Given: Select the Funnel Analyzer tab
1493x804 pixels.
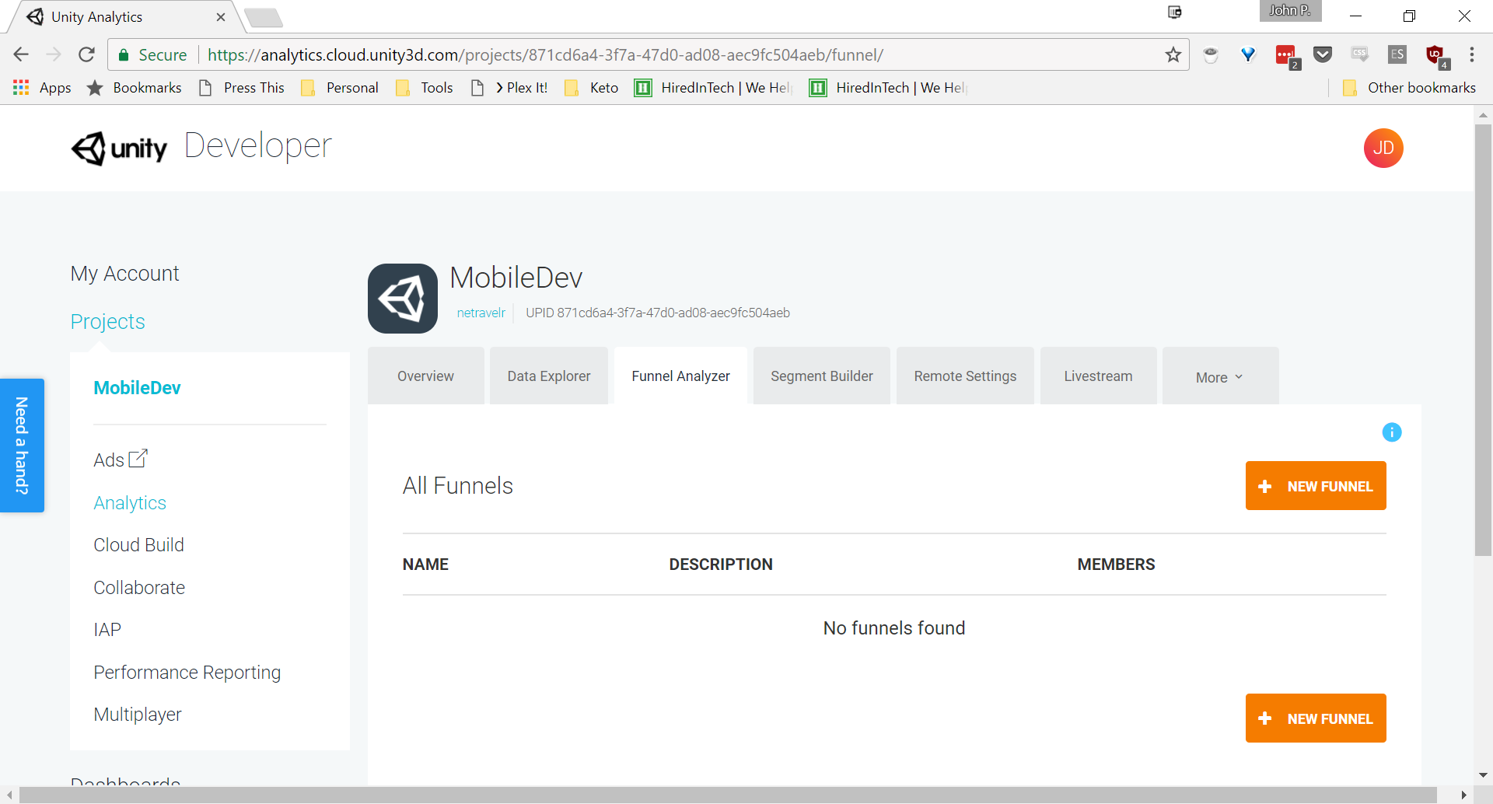Looking at the screenshot, I should click(x=680, y=376).
